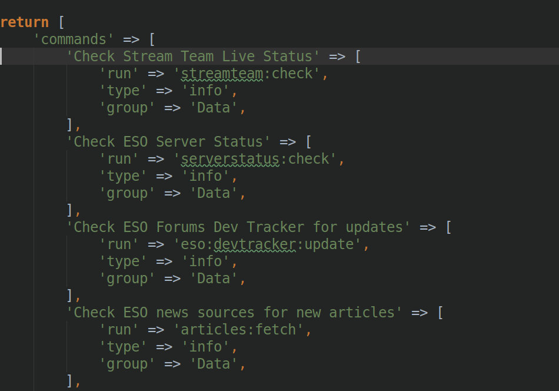The width and height of the screenshot is (559, 391).
Task: Click opening bracket after 'return'
Action: point(62,22)
